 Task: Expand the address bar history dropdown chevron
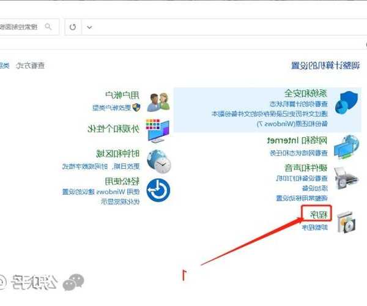coord(89,28)
